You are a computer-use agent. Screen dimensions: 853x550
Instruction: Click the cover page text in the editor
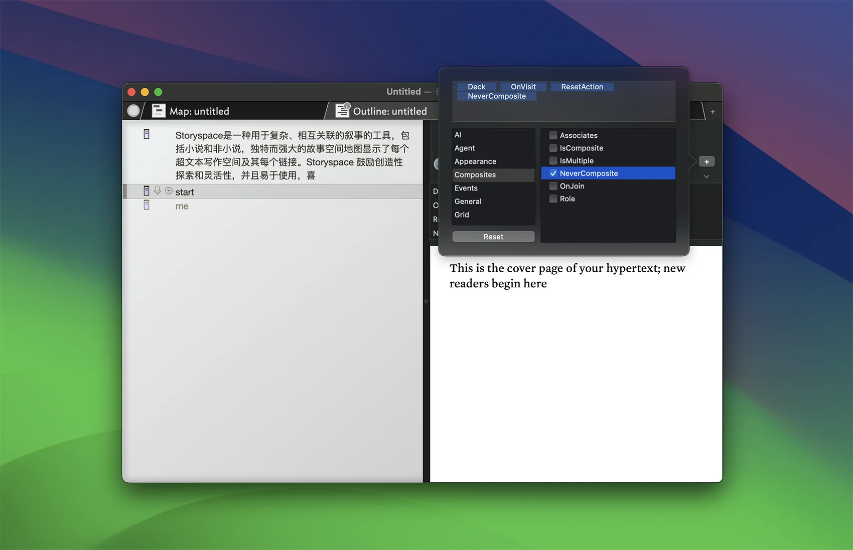(567, 276)
